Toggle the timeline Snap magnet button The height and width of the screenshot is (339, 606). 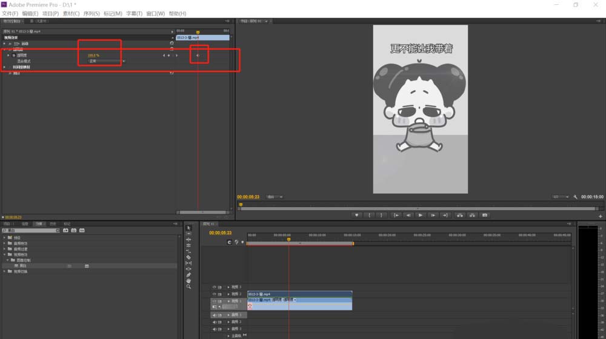[x=230, y=242]
